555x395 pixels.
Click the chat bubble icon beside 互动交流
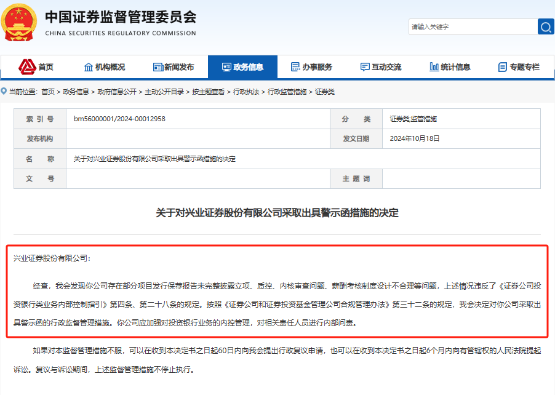[x=365, y=67]
